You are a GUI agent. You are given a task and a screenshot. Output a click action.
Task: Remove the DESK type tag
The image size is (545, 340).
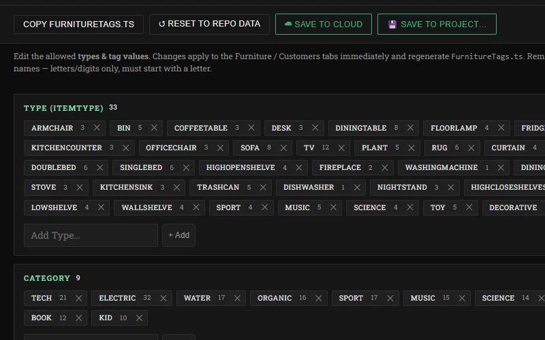pos(315,128)
